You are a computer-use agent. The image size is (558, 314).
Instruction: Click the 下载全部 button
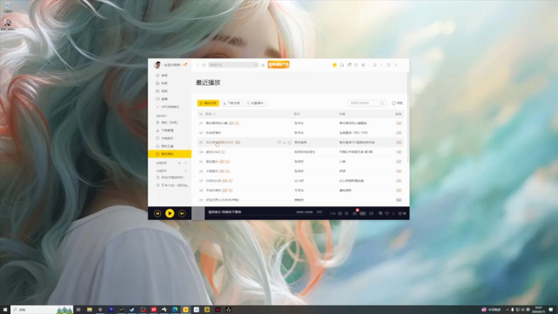click(x=232, y=103)
